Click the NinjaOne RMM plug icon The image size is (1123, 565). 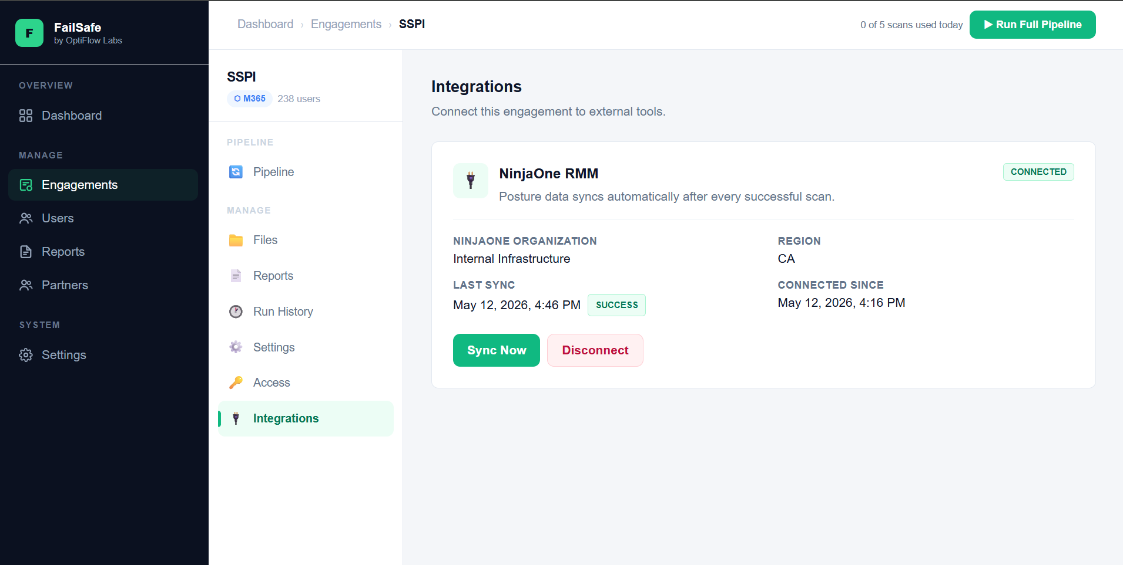[471, 181]
